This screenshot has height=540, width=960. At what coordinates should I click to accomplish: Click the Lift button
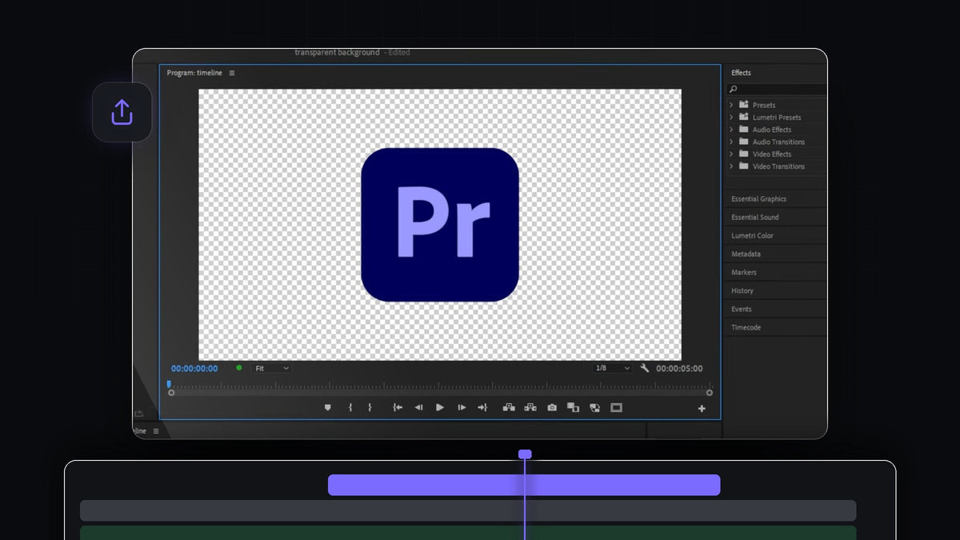click(x=509, y=407)
